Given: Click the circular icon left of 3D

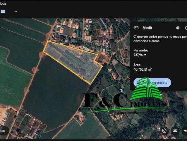Looking at the screenshot, I should (x=164, y=130).
